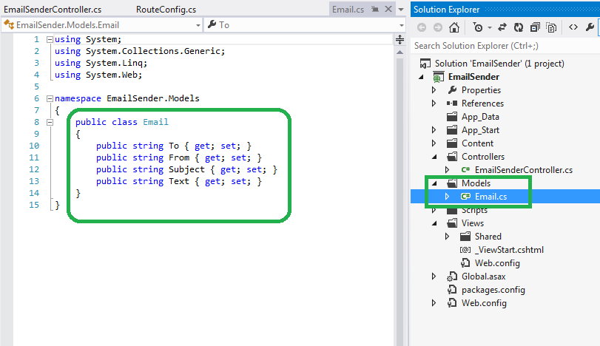Collapse the namespace EmailSender.Models block
Screen dimensions: 600x346
coord(50,98)
